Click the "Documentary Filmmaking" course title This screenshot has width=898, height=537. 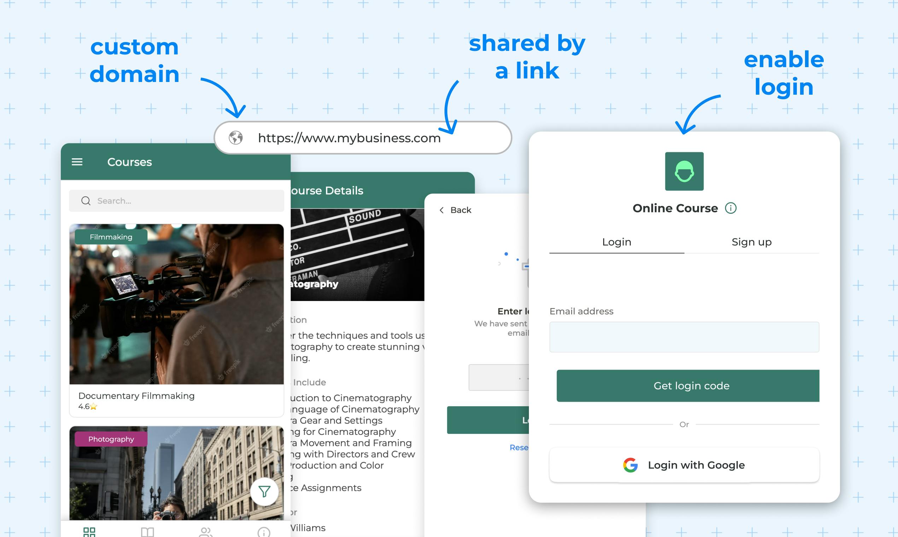(x=136, y=396)
